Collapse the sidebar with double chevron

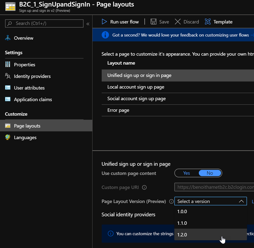[88, 24]
